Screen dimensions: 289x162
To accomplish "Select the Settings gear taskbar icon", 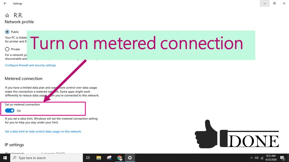I will 130,158.
